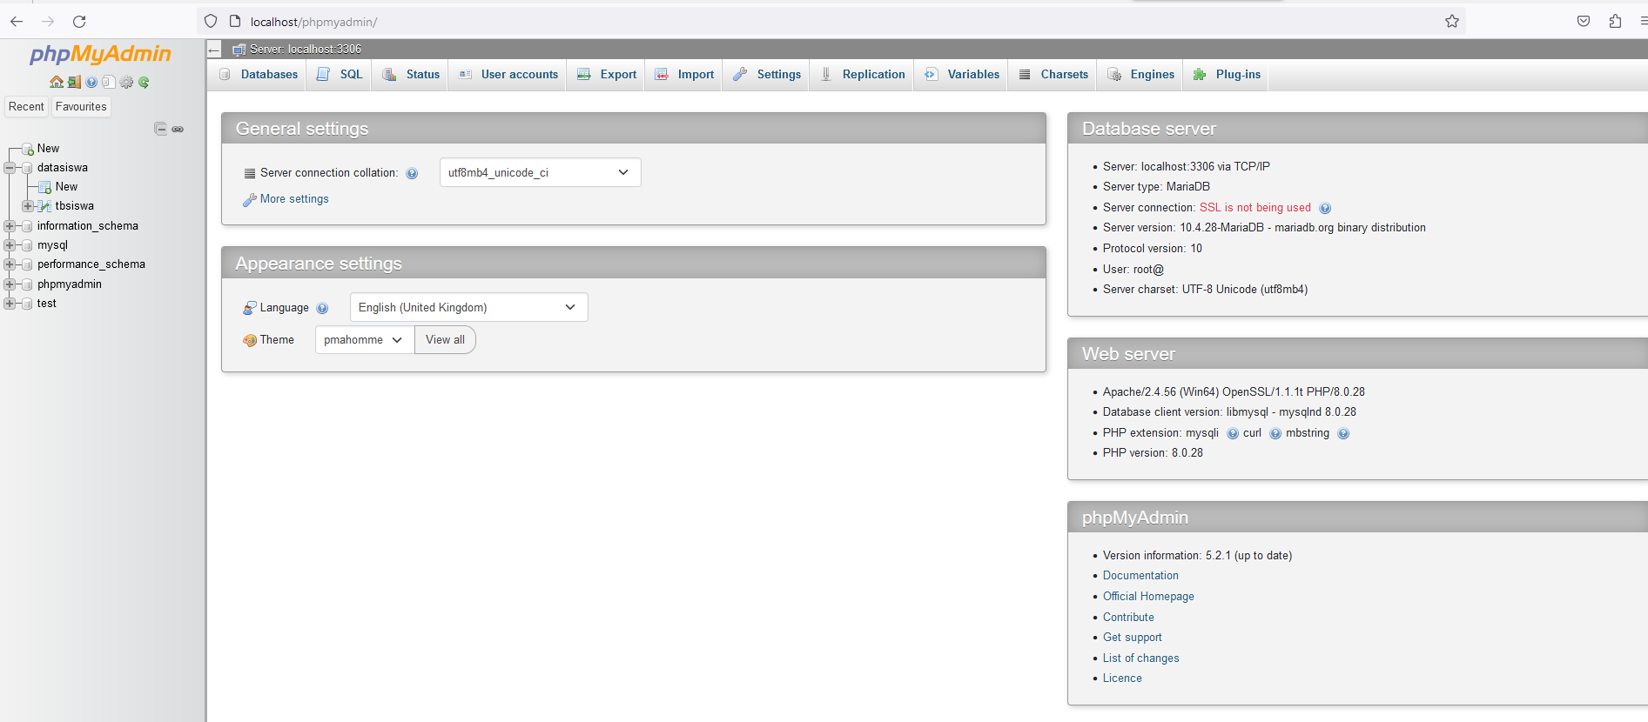
Task: Open the Language dropdown showing English (United Kingdom)
Action: click(x=468, y=307)
